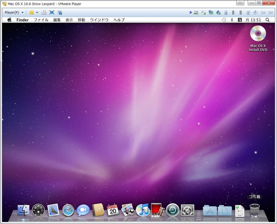Viewport: 277px width, 224px height.
Task: Open Address Book in the Dock
Action: point(98,210)
